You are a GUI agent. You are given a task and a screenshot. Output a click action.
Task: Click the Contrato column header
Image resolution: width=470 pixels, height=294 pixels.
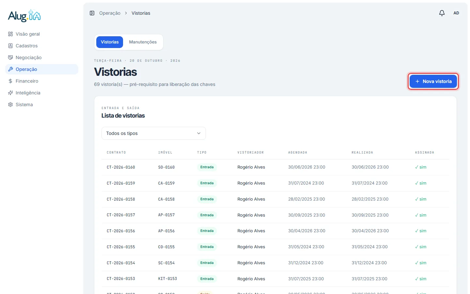tap(116, 153)
